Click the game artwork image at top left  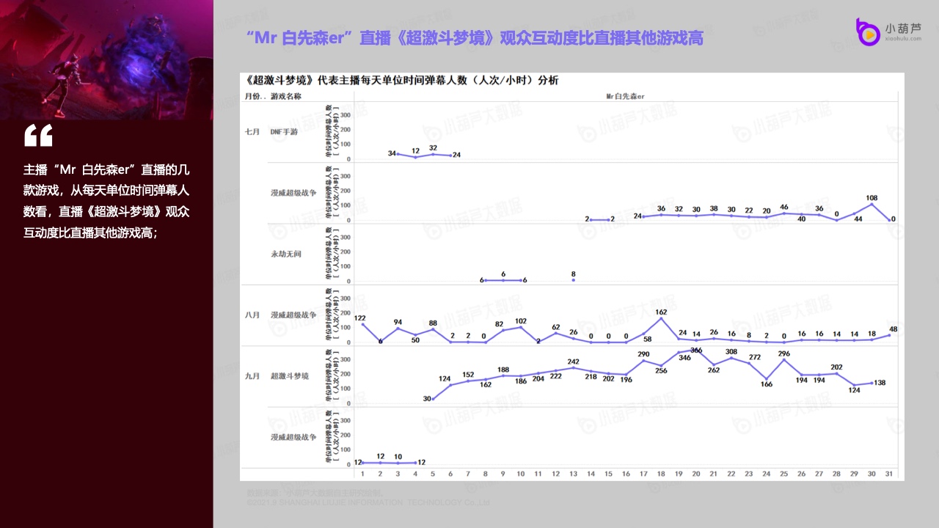pos(106,59)
